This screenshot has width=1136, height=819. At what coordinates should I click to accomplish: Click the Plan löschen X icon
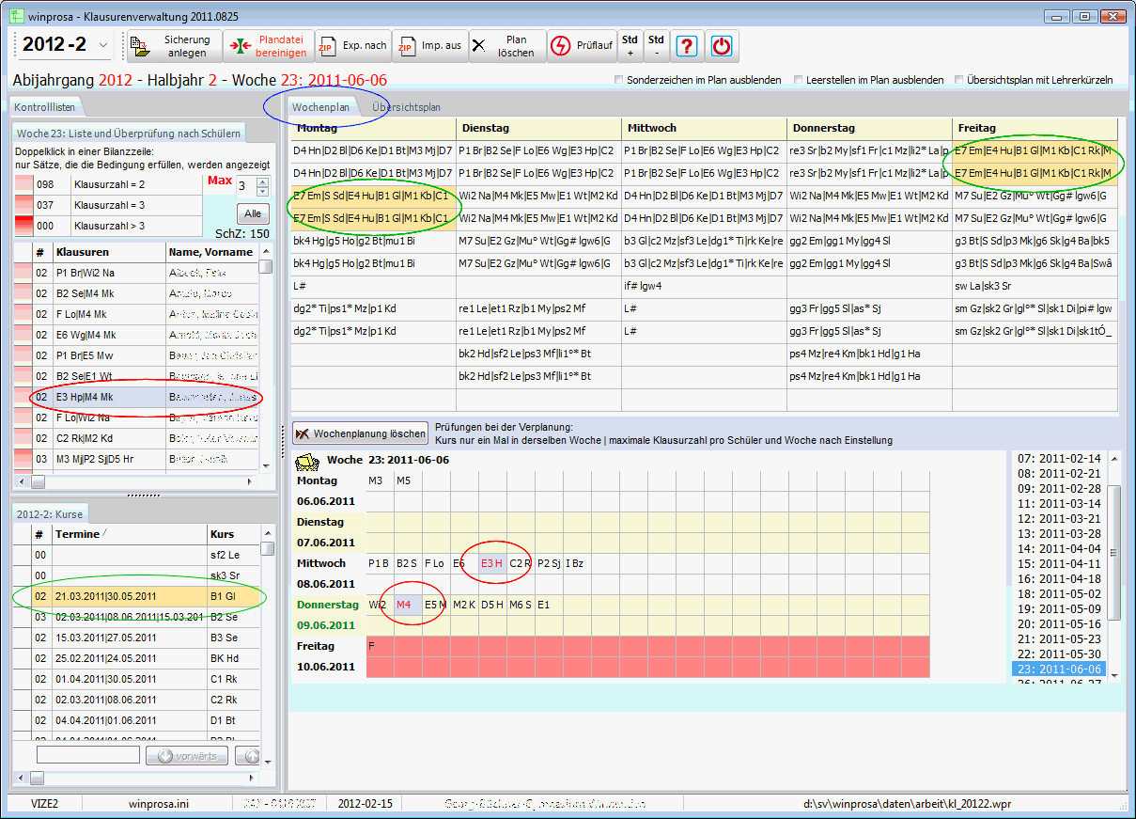point(480,46)
